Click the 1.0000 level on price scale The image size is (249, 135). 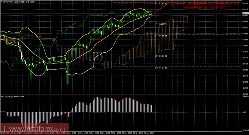[246, 28]
